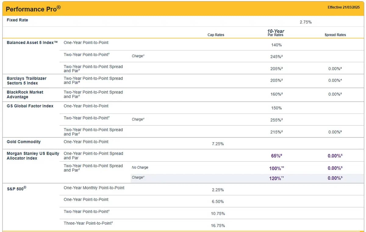Click Balanced Asset One-Year Point-to-Point strategy

pos(86,43)
